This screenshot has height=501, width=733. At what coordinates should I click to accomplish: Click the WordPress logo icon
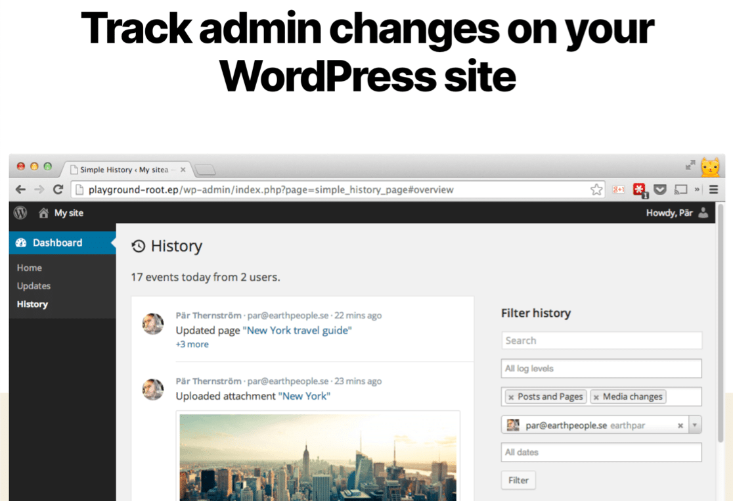coord(20,213)
